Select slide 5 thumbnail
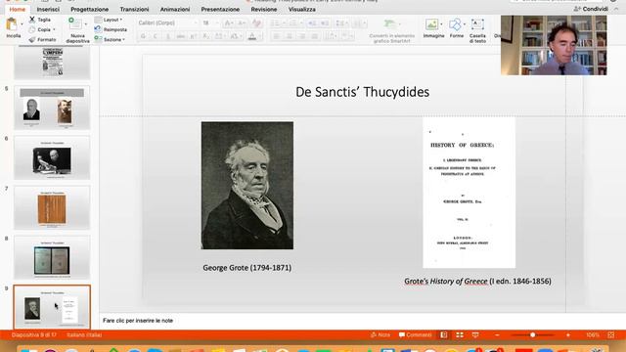 [52, 107]
